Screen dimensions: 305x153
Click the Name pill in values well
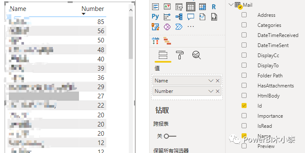coord(187,81)
